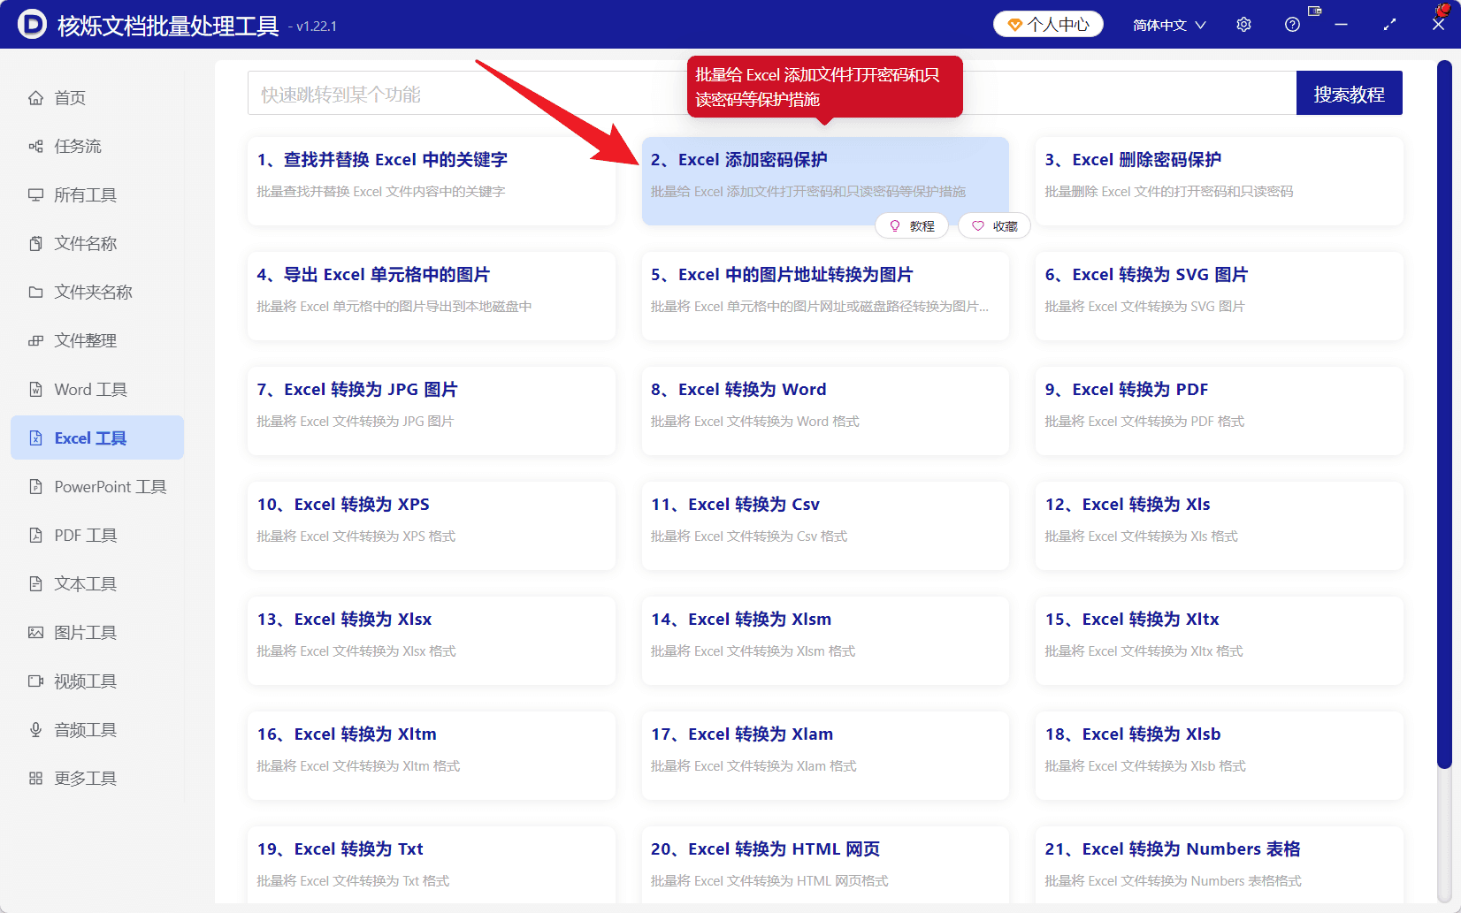Open Excel 删除密码保护 tool
The width and height of the screenshot is (1461, 913).
[1220, 181]
